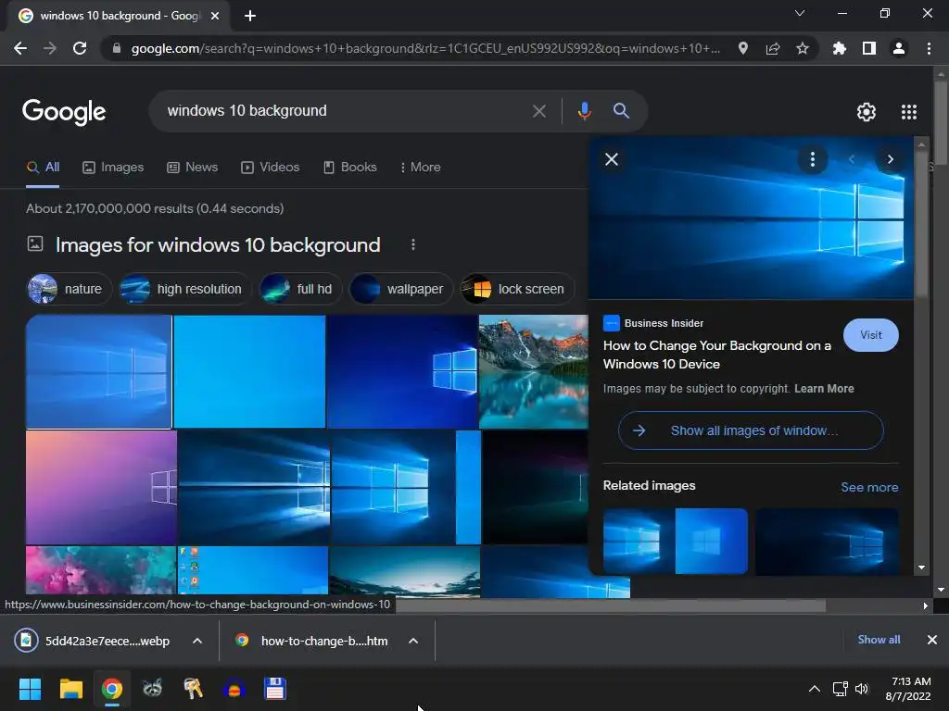Open the preview panel three-dot options
The image size is (949, 711).
(812, 159)
